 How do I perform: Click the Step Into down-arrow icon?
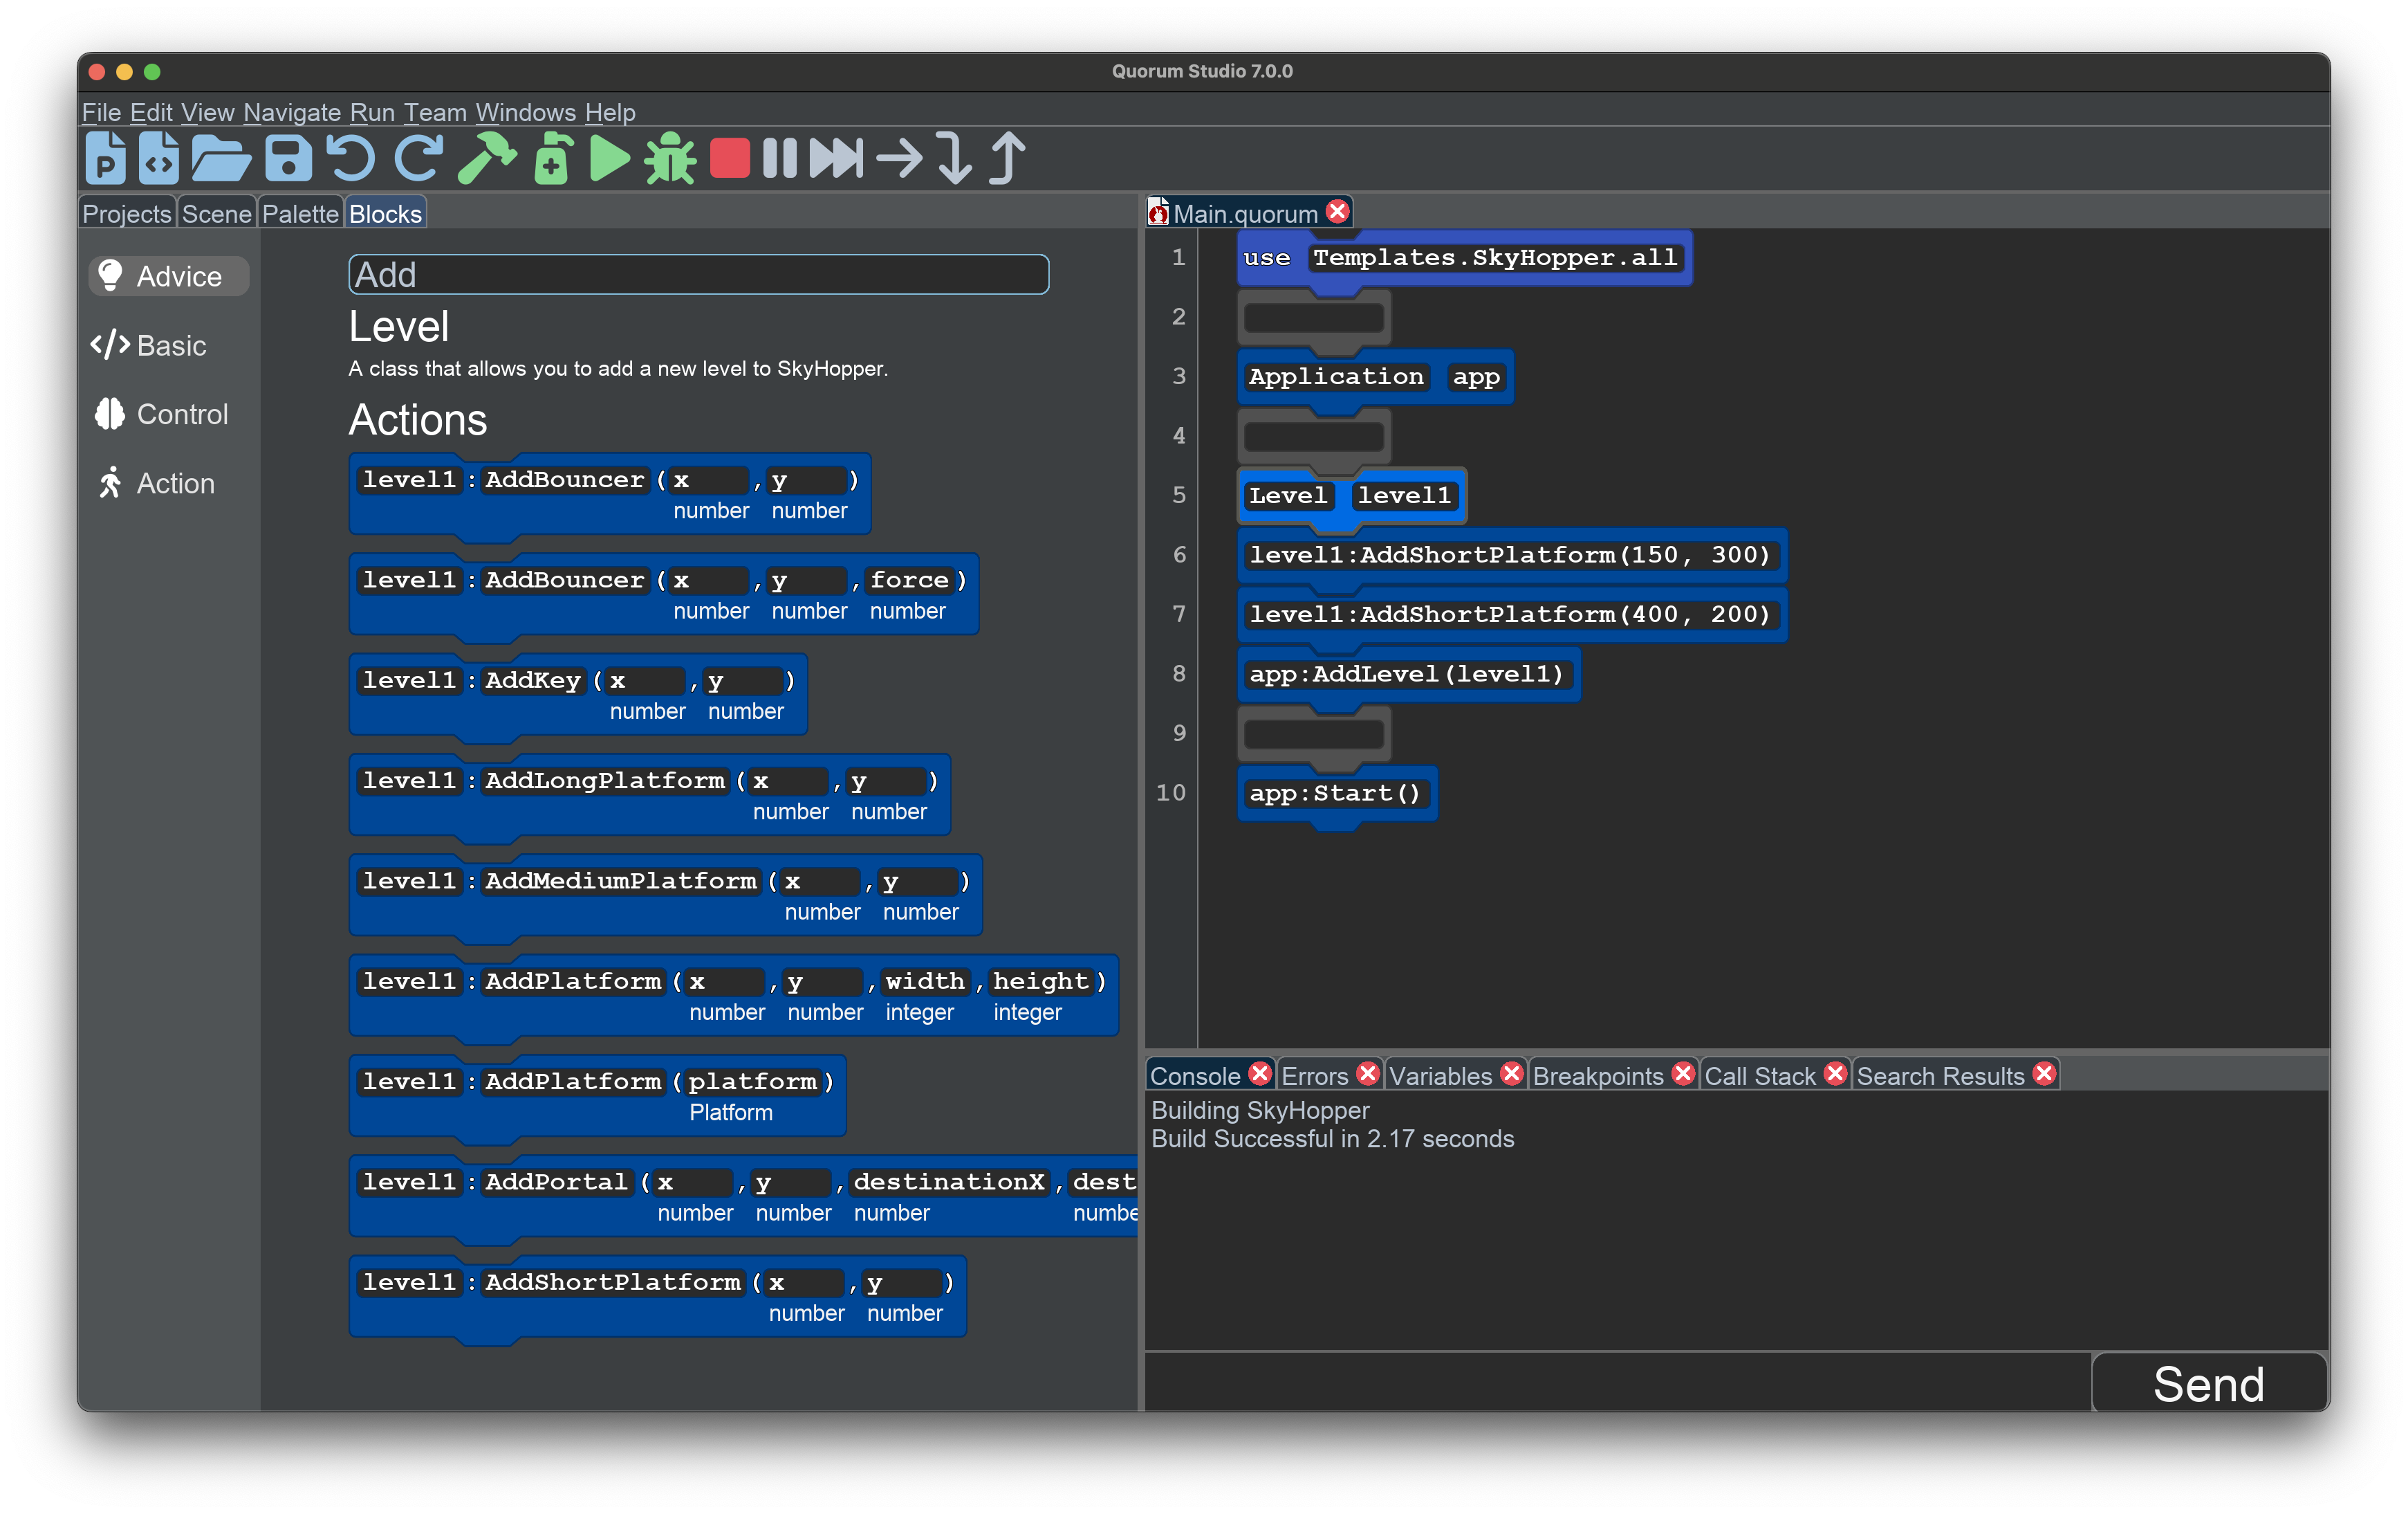tap(954, 158)
